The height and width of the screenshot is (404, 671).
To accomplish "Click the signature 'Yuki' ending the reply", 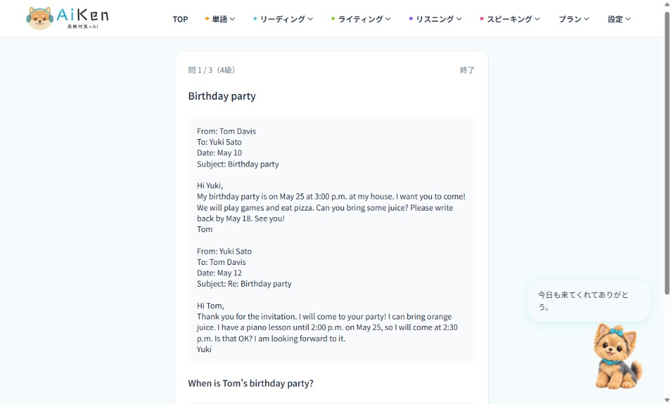I will pyautogui.click(x=204, y=349).
